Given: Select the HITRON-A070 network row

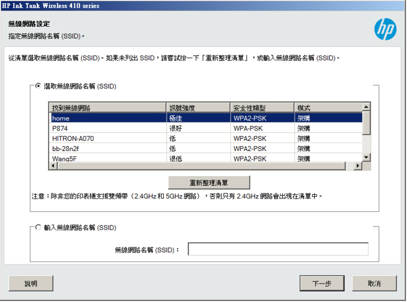Looking at the screenshot, I should (x=206, y=138).
